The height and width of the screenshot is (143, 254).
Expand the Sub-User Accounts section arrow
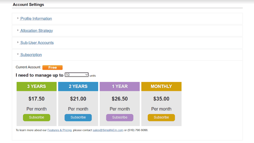click(18, 42)
